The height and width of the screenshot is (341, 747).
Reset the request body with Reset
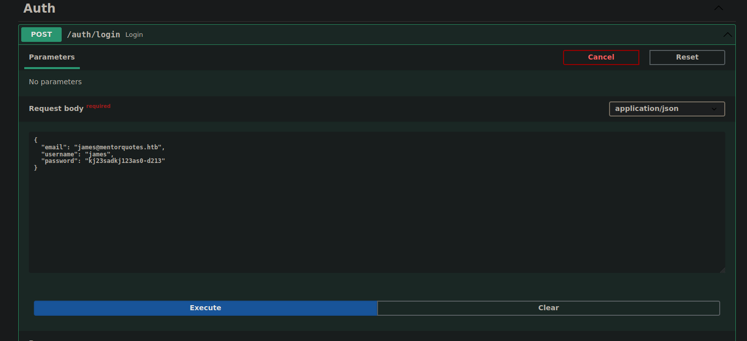687,58
